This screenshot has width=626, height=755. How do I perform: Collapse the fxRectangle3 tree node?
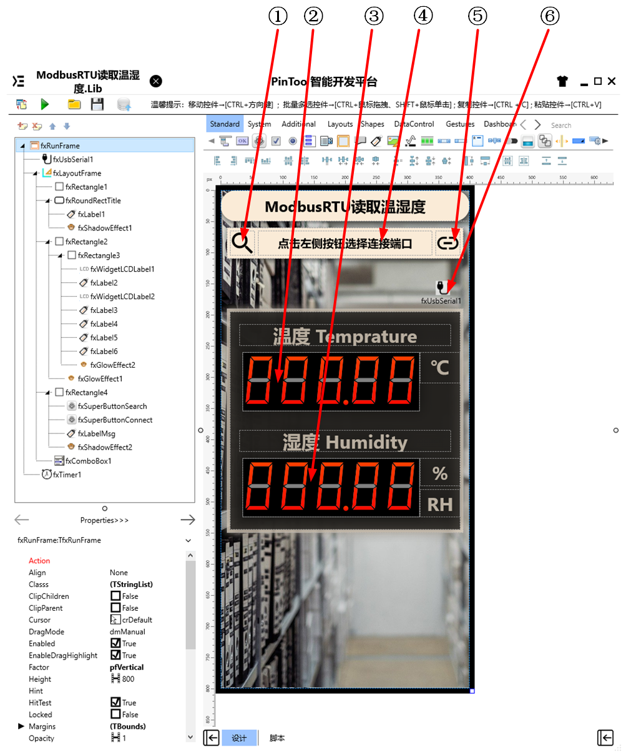pyautogui.click(x=61, y=256)
